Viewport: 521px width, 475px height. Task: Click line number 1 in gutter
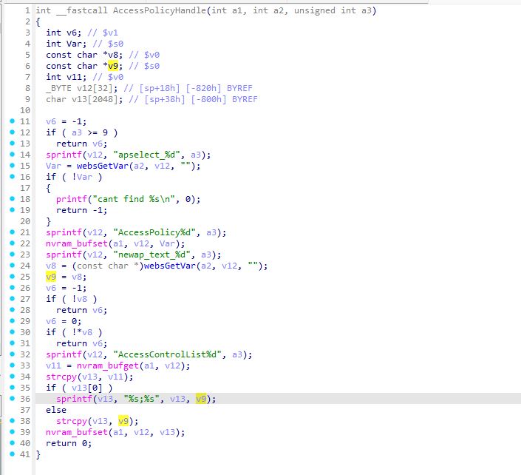[27, 10]
